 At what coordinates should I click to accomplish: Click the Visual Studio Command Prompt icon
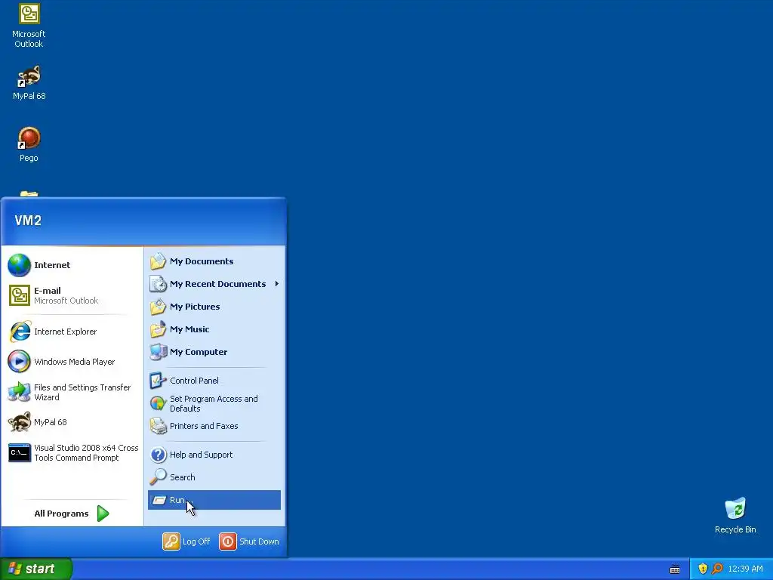pos(19,452)
